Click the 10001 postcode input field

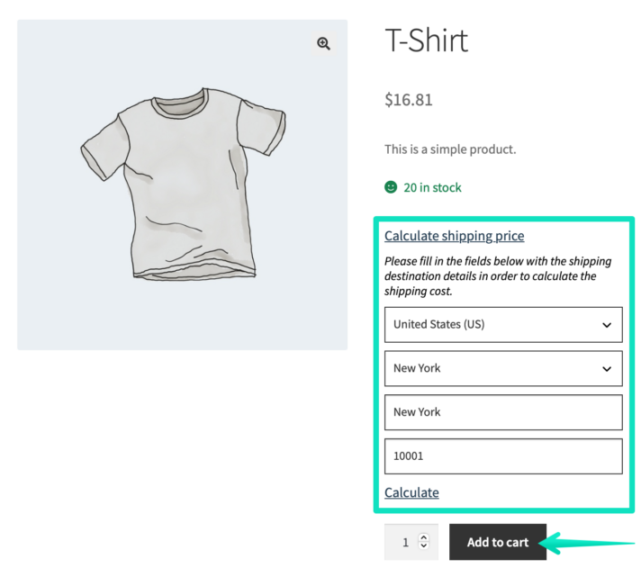pyautogui.click(x=502, y=456)
